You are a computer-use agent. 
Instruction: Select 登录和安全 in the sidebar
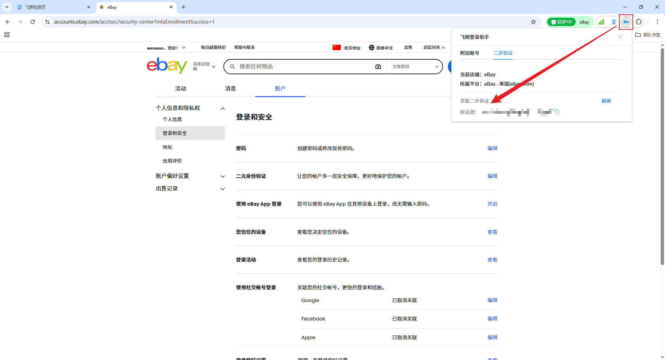190,133
